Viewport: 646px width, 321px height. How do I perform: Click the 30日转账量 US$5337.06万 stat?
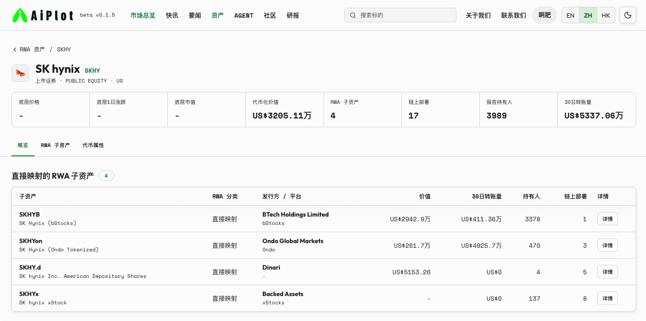[x=597, y=110]
